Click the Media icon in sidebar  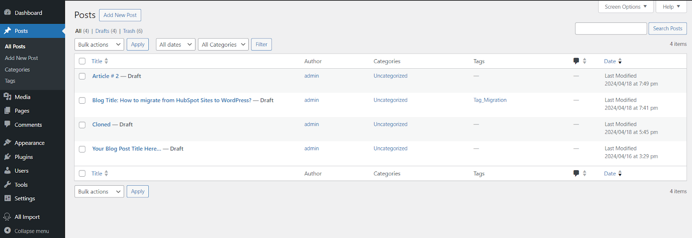tap(7, 97)
